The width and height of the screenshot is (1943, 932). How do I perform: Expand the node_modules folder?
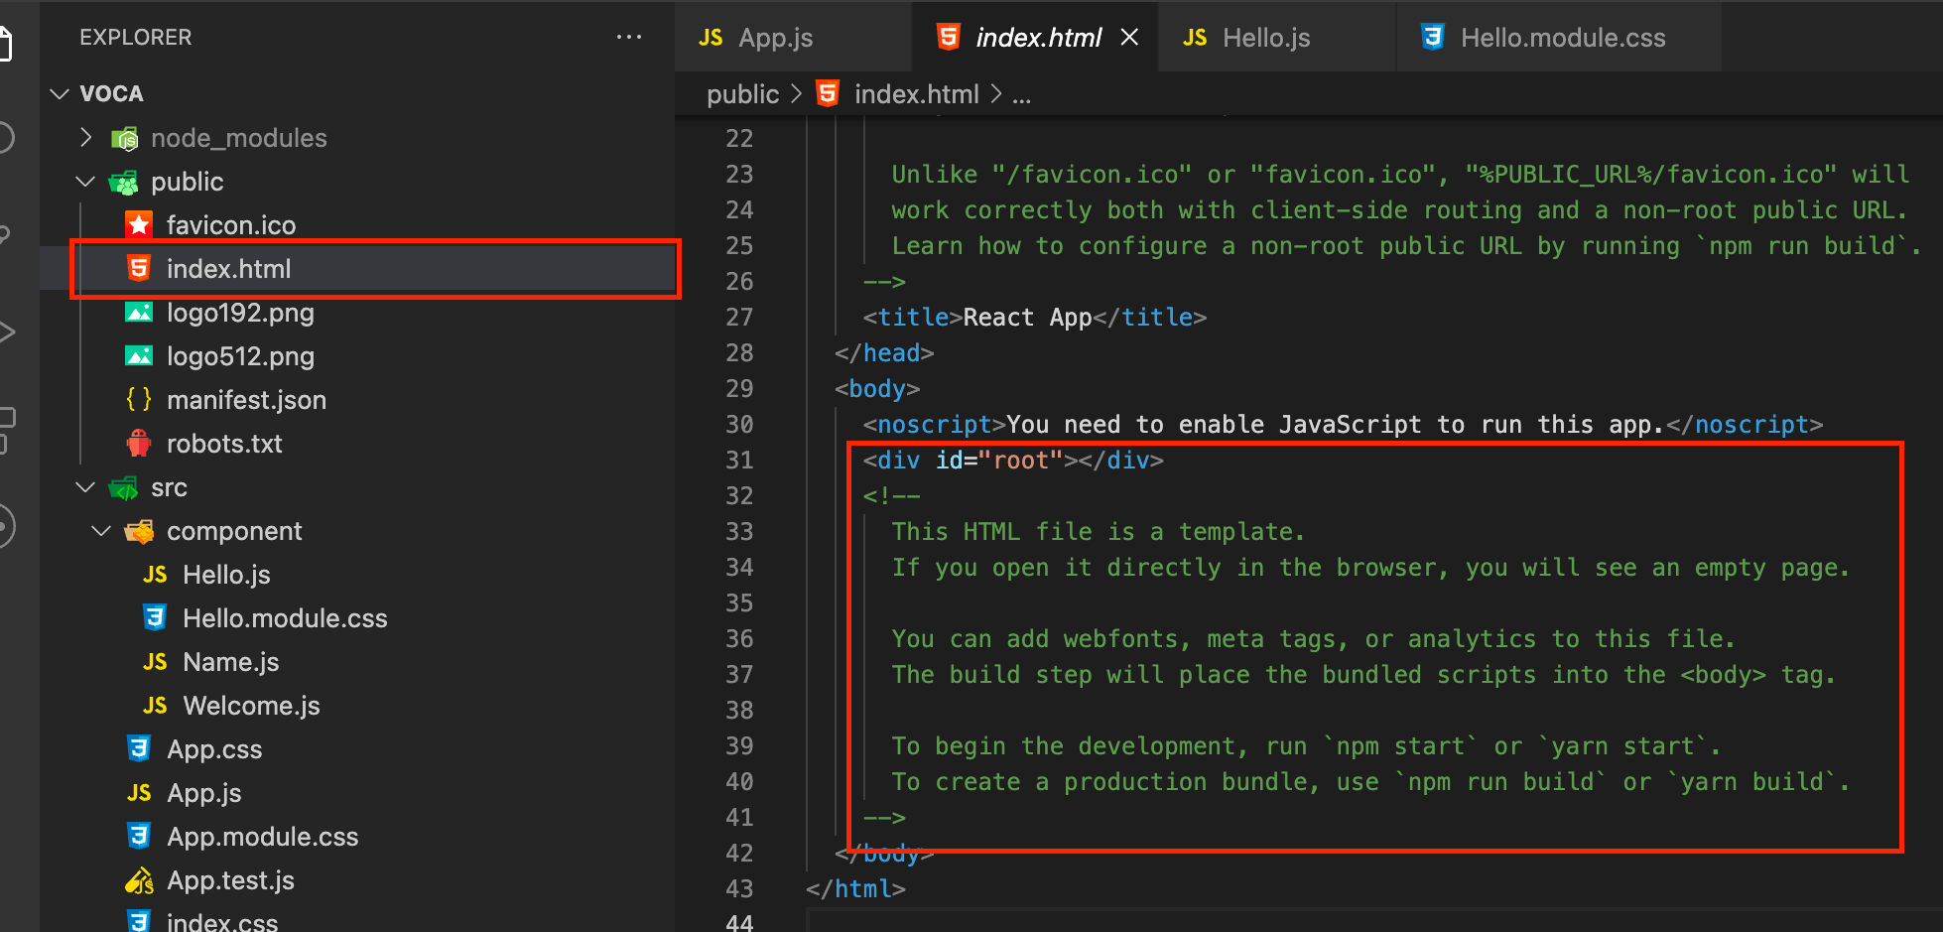coord(85,138)
